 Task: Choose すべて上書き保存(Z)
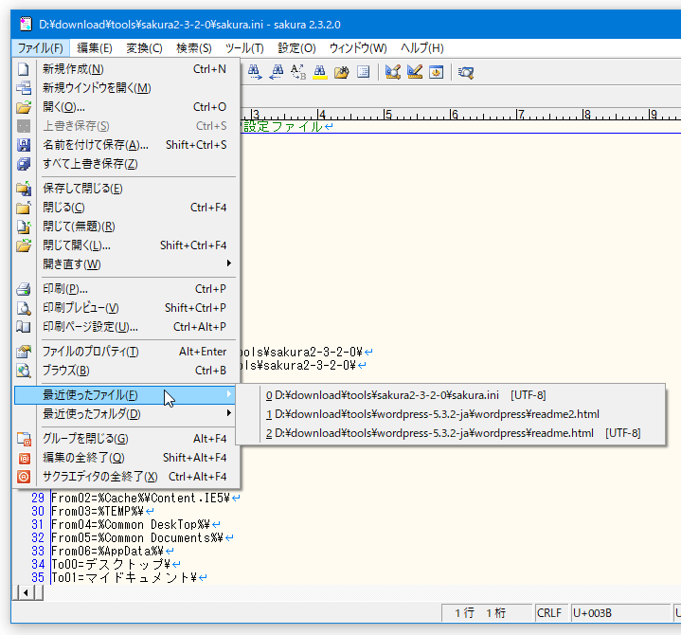(x=126, y=164)
